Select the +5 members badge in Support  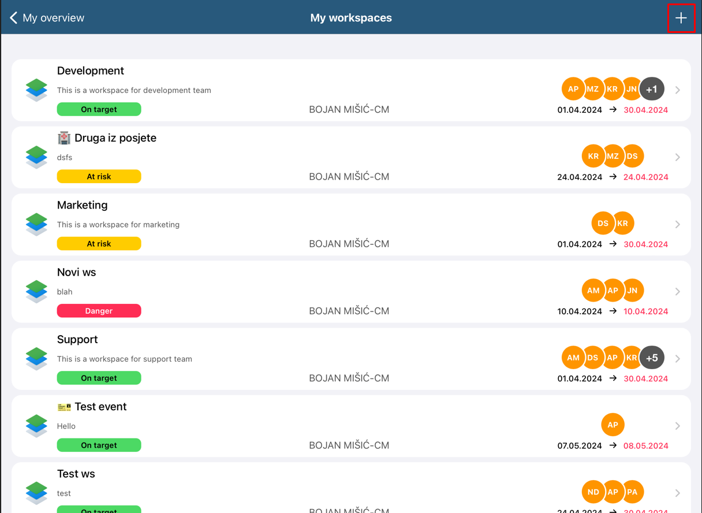[652, 358]
